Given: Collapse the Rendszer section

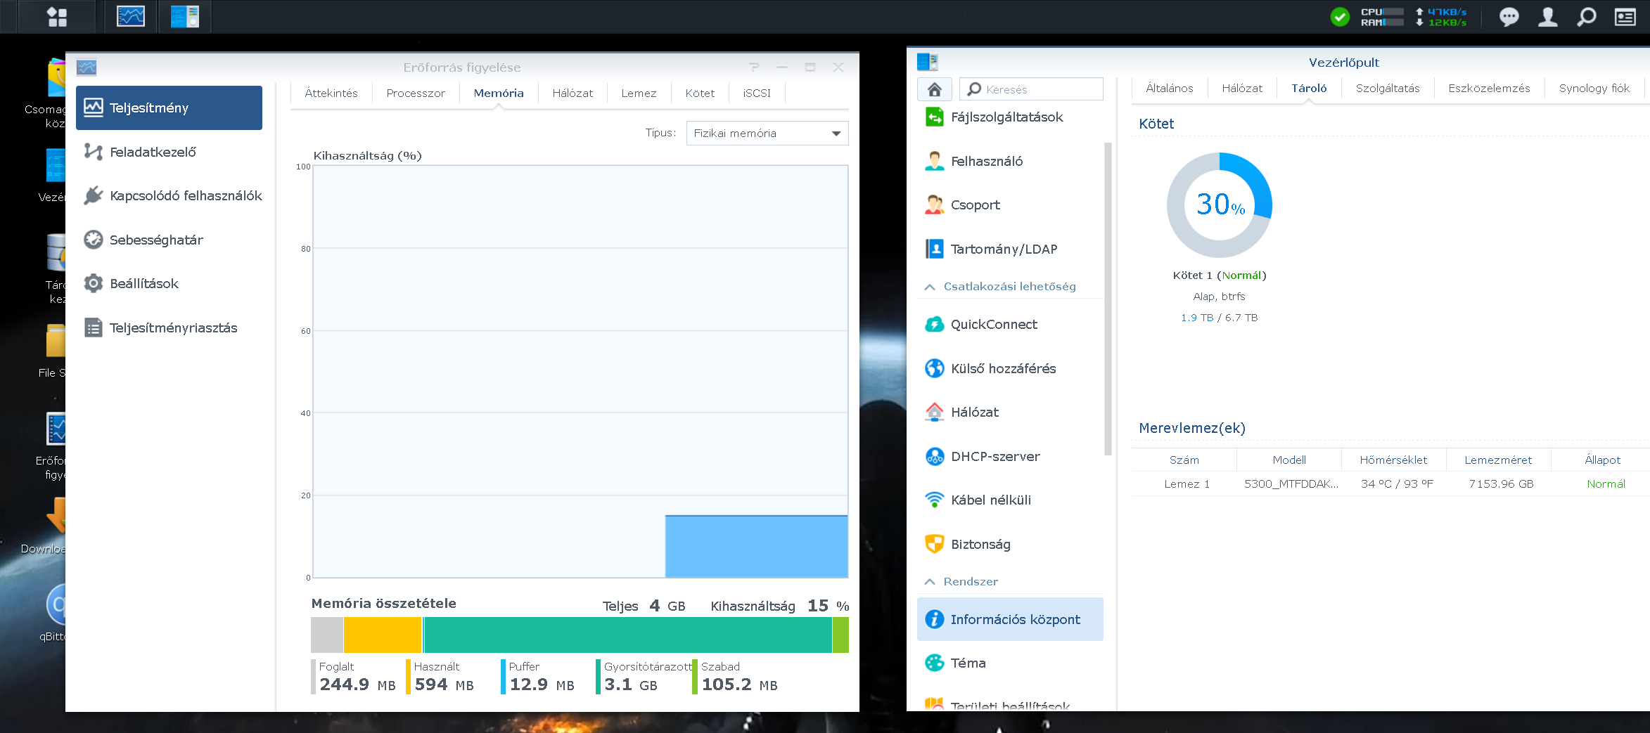Looking at the screenshot, I should coord(930,582).
